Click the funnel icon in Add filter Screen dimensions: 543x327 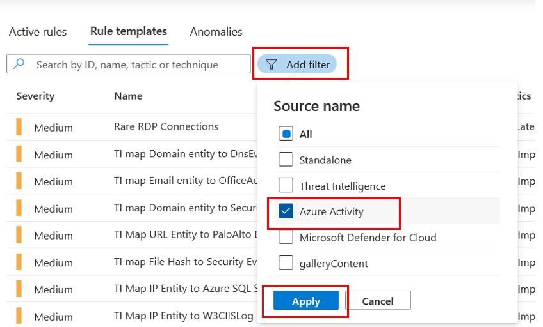point(271,65)
